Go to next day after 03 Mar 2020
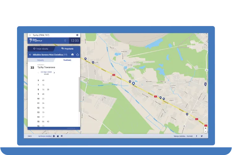The width and height of the screenshot is (232, 155). click(54, 73)
